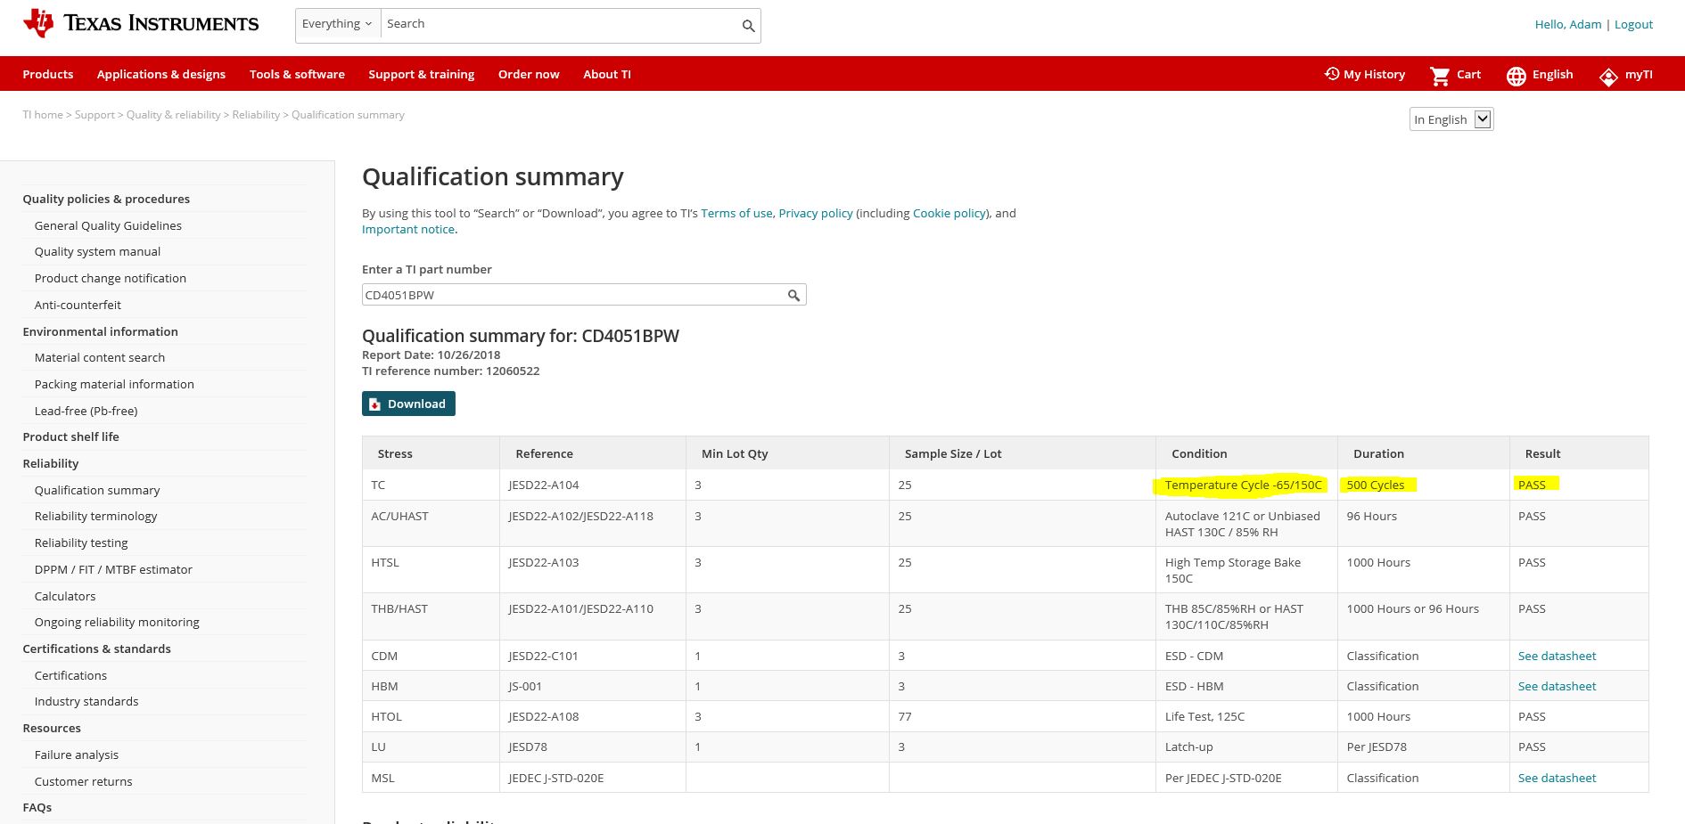1685x824 pixels.
Task: Click the PDF icon on Download button
Action: [x=375, y=404]
